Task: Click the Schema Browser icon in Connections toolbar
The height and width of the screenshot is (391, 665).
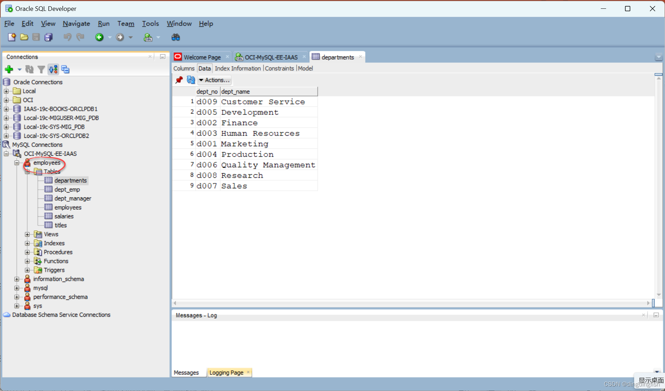Action: 53,69
